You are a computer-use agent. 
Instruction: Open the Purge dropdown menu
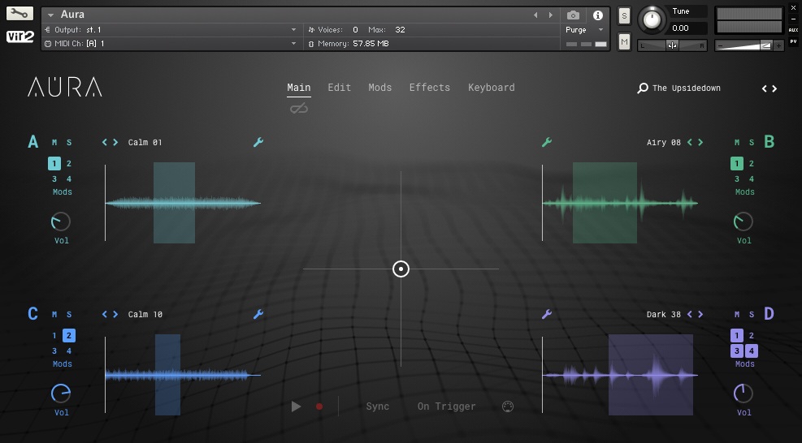coord(601,30)
